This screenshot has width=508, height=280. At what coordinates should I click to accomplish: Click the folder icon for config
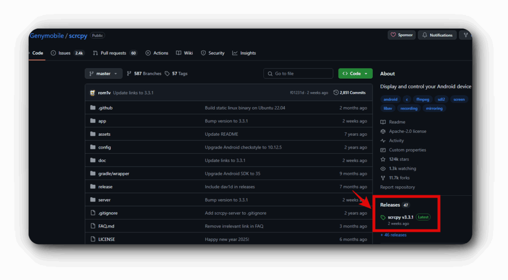pyautogui.click(x=93, y=147)
